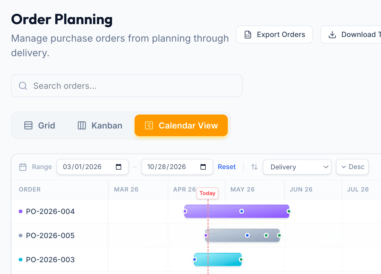This screenshot has width=381, height=274.
Task: Select the cyan PO-2026-003 timeline bar
Action: tap(218, 259)
